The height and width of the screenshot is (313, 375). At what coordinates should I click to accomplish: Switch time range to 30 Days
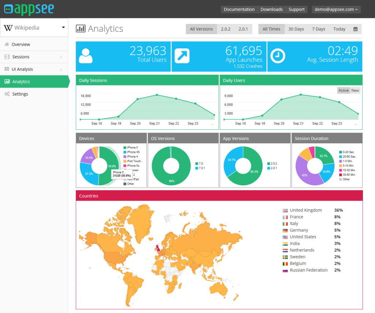(296, 29)
